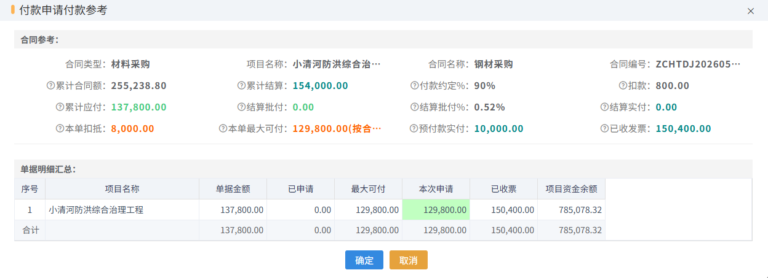Viewport: 768px width, 278px height.
Task: Close the 付款申请付款参考 dialog
Action: pos(750,11)
